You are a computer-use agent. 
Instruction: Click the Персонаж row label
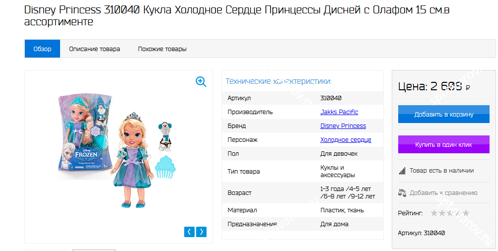pyautogui.click(x=242, y=140)
